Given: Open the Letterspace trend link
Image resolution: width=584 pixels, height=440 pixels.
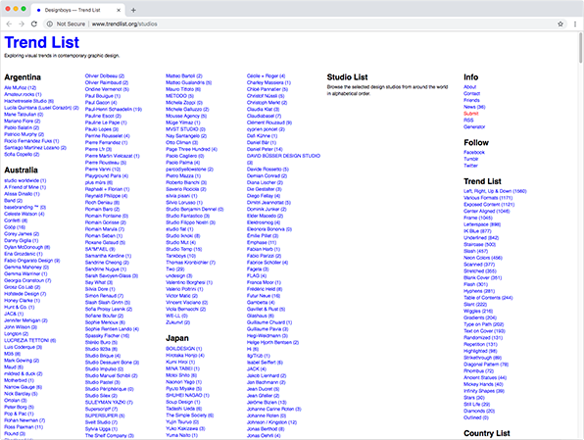Looking at the screenshot, I should pyautogui.click(x=482, y=224).
